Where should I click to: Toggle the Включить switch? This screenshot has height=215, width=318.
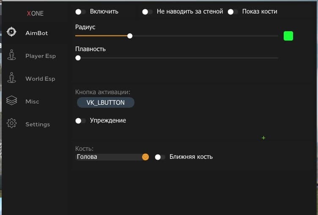click(x=80, y=12)
